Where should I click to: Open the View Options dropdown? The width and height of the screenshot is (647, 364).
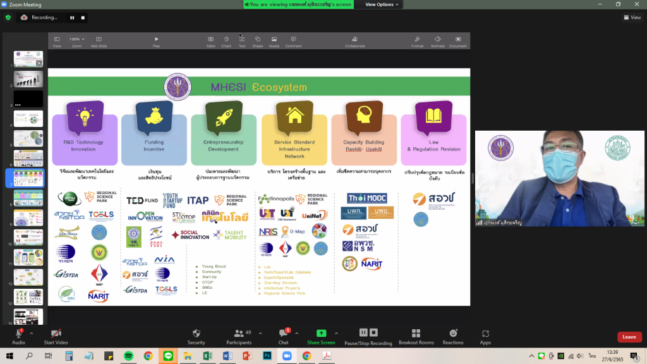click(x=382, y=4)
